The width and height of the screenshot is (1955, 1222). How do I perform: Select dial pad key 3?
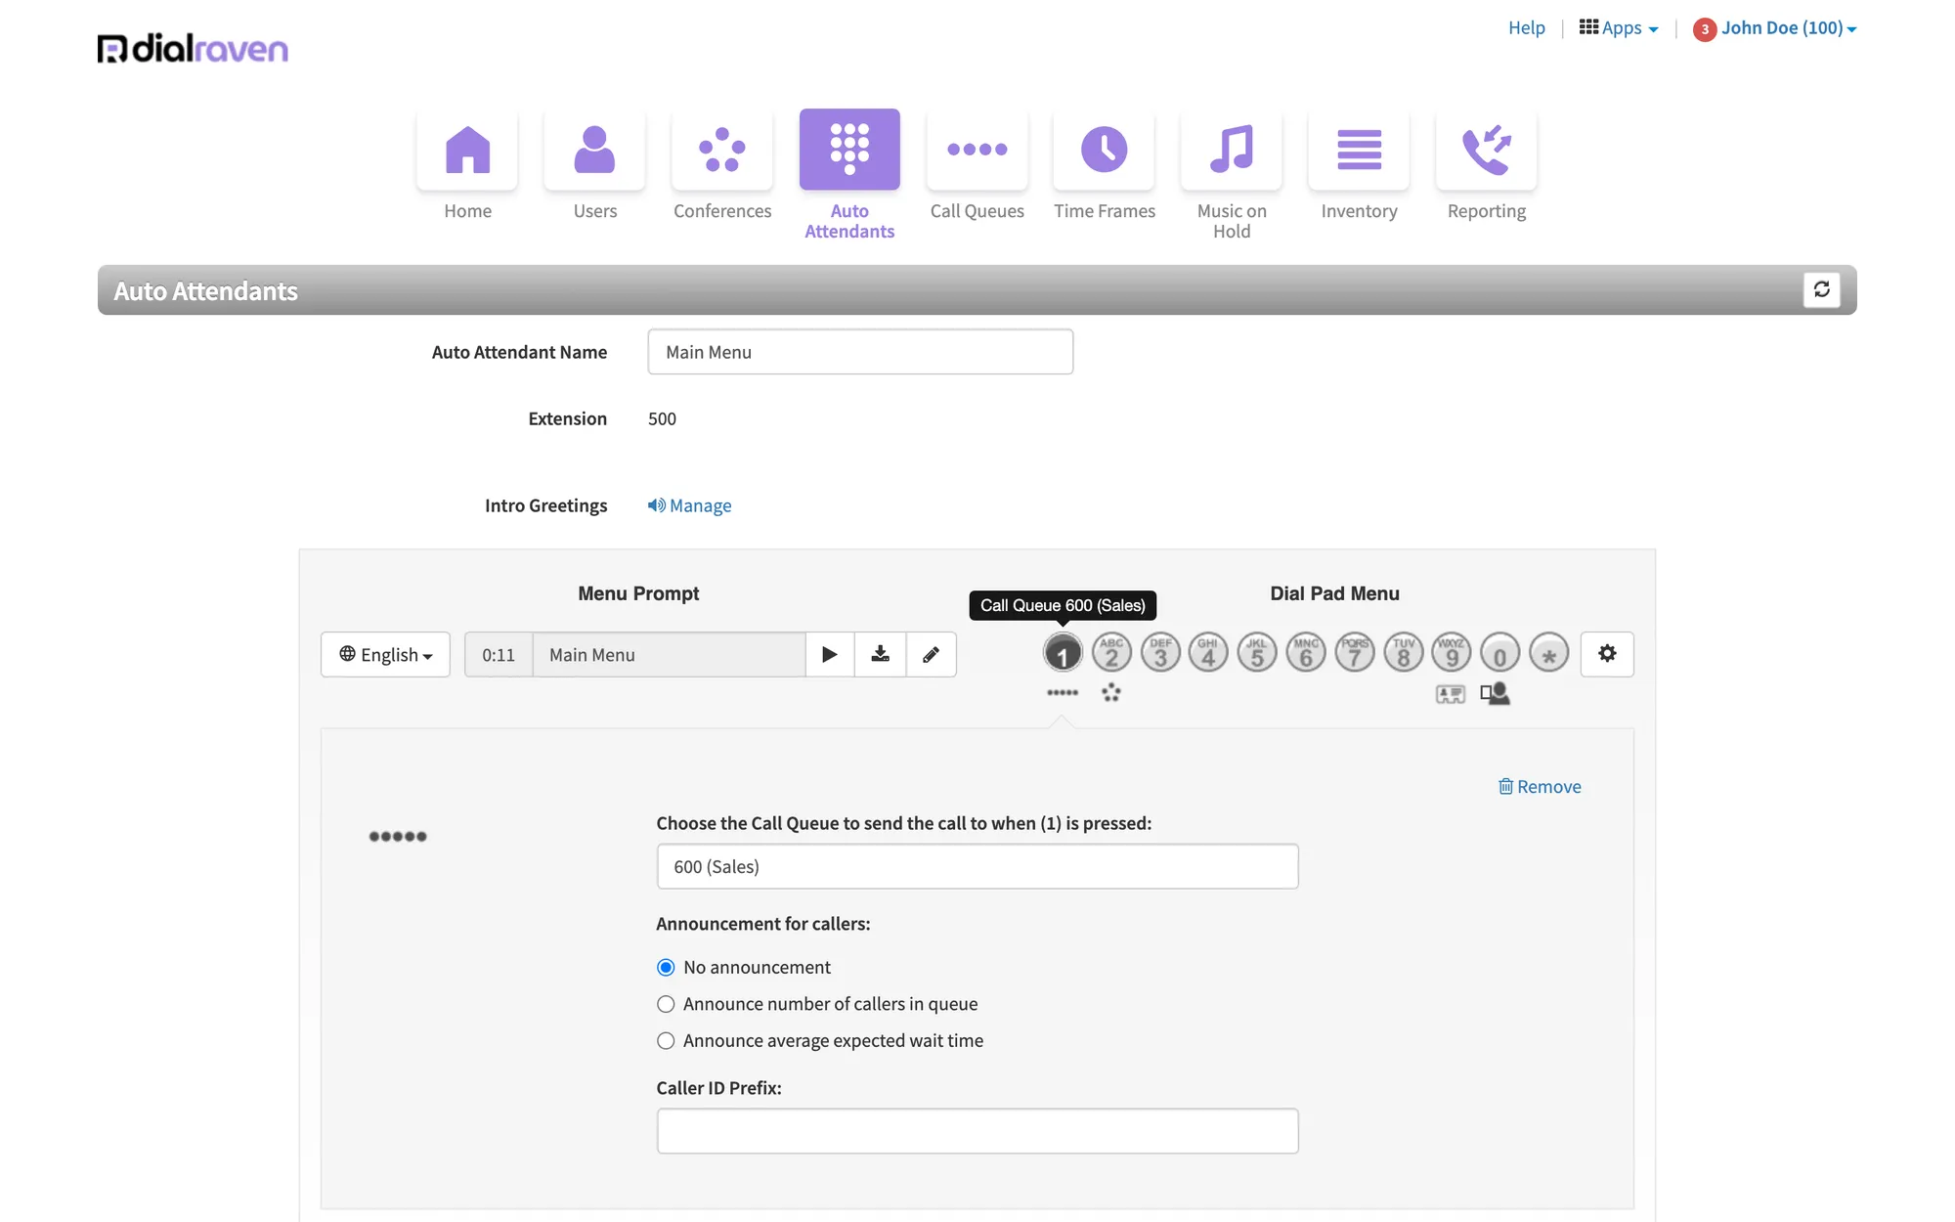(x=1160, y=653)
